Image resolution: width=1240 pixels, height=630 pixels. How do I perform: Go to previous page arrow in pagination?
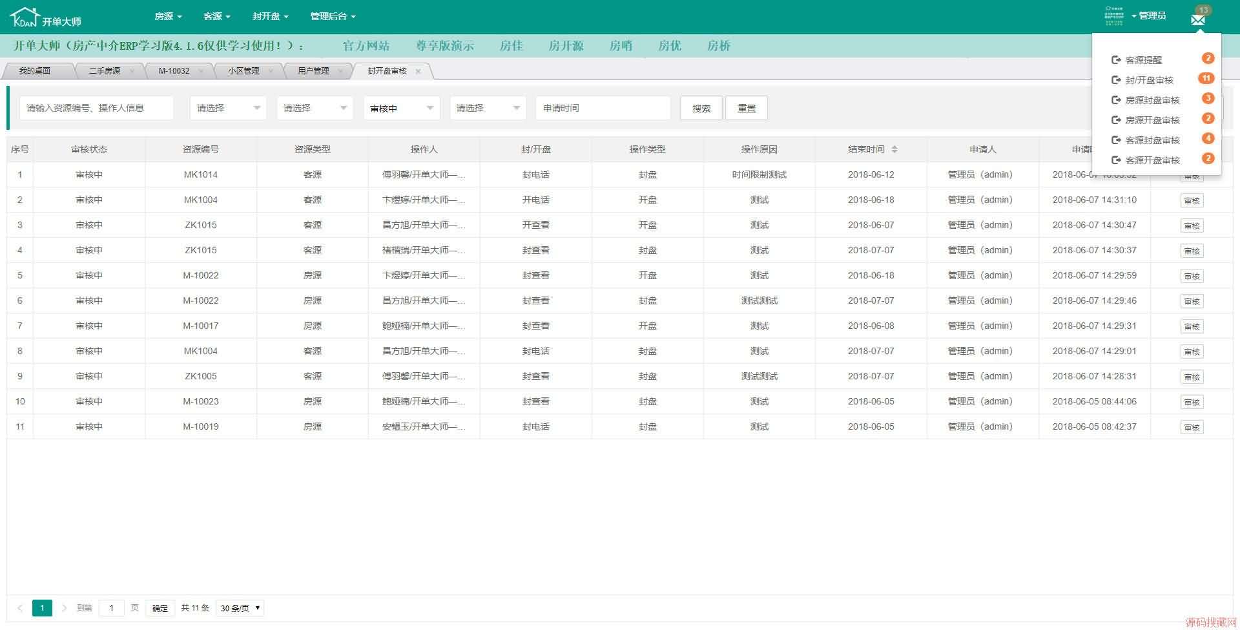coord(20,608)
